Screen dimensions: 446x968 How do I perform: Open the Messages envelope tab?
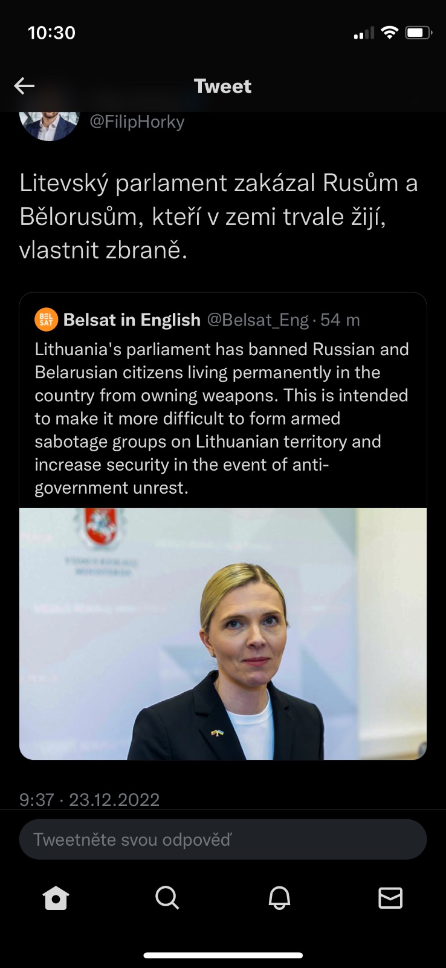390,898
